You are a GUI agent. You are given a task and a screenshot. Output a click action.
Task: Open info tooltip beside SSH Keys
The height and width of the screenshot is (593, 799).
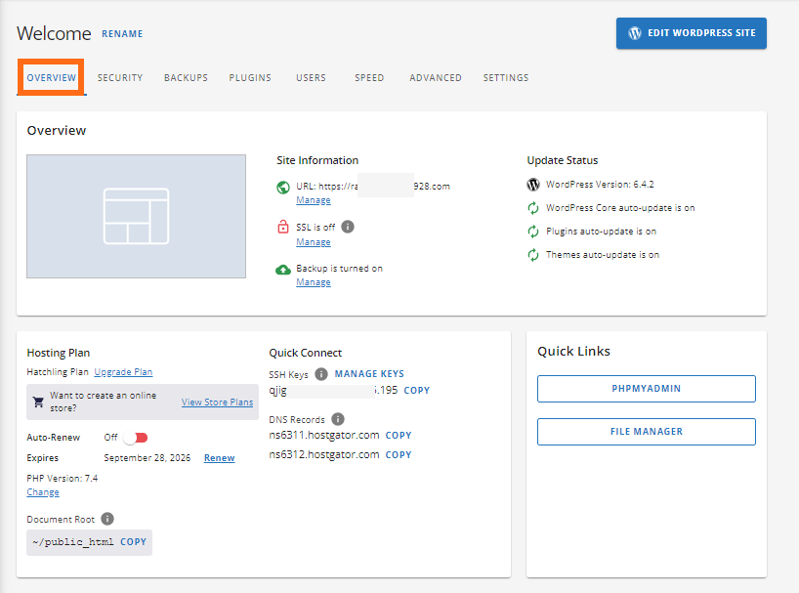click(x=321, y=372)
